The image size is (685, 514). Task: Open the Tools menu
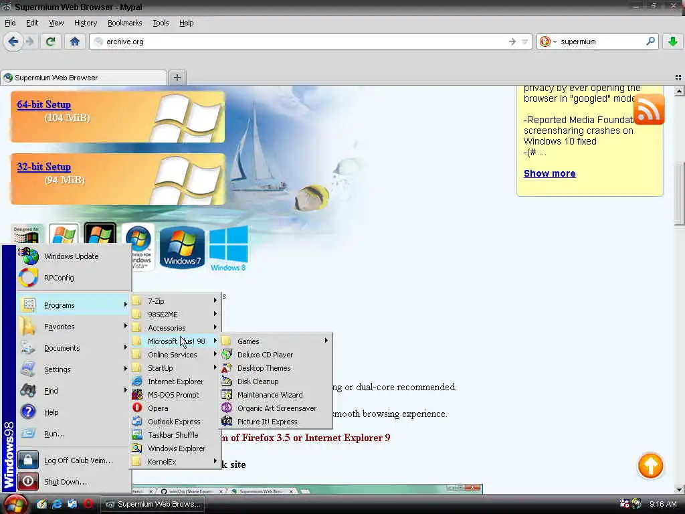[161, 23]
